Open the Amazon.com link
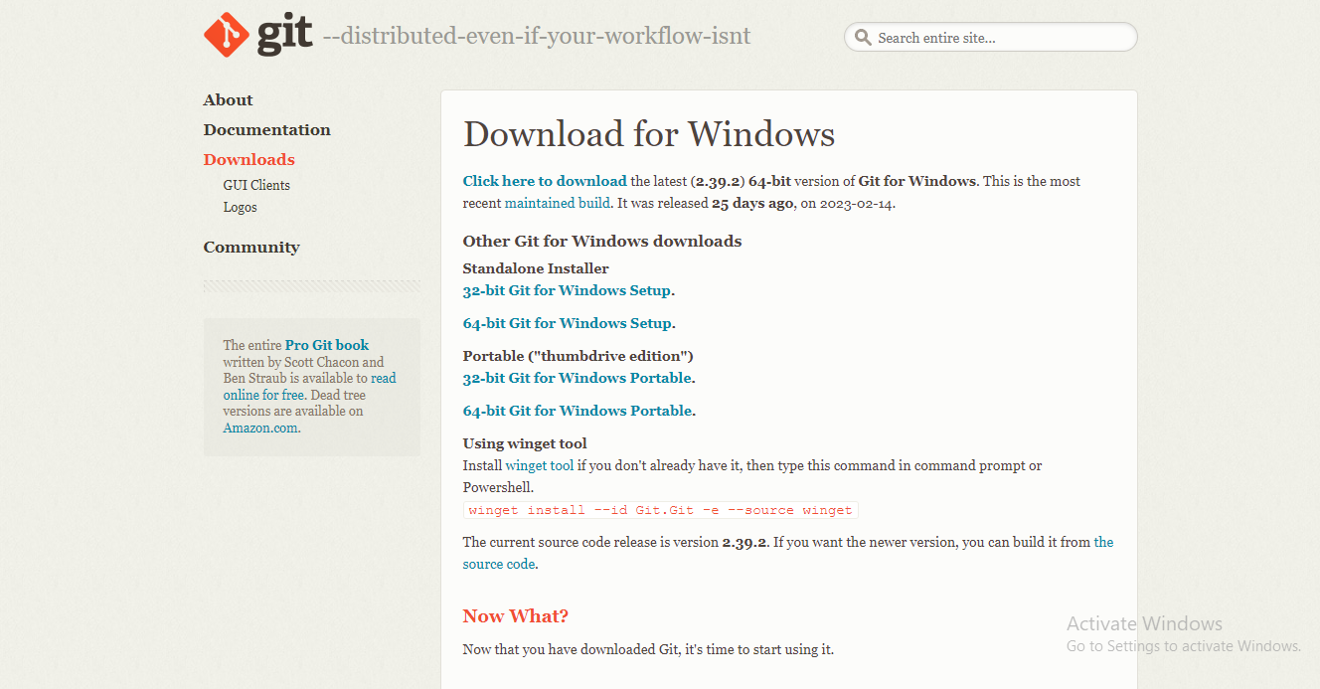 click(260, 428)
